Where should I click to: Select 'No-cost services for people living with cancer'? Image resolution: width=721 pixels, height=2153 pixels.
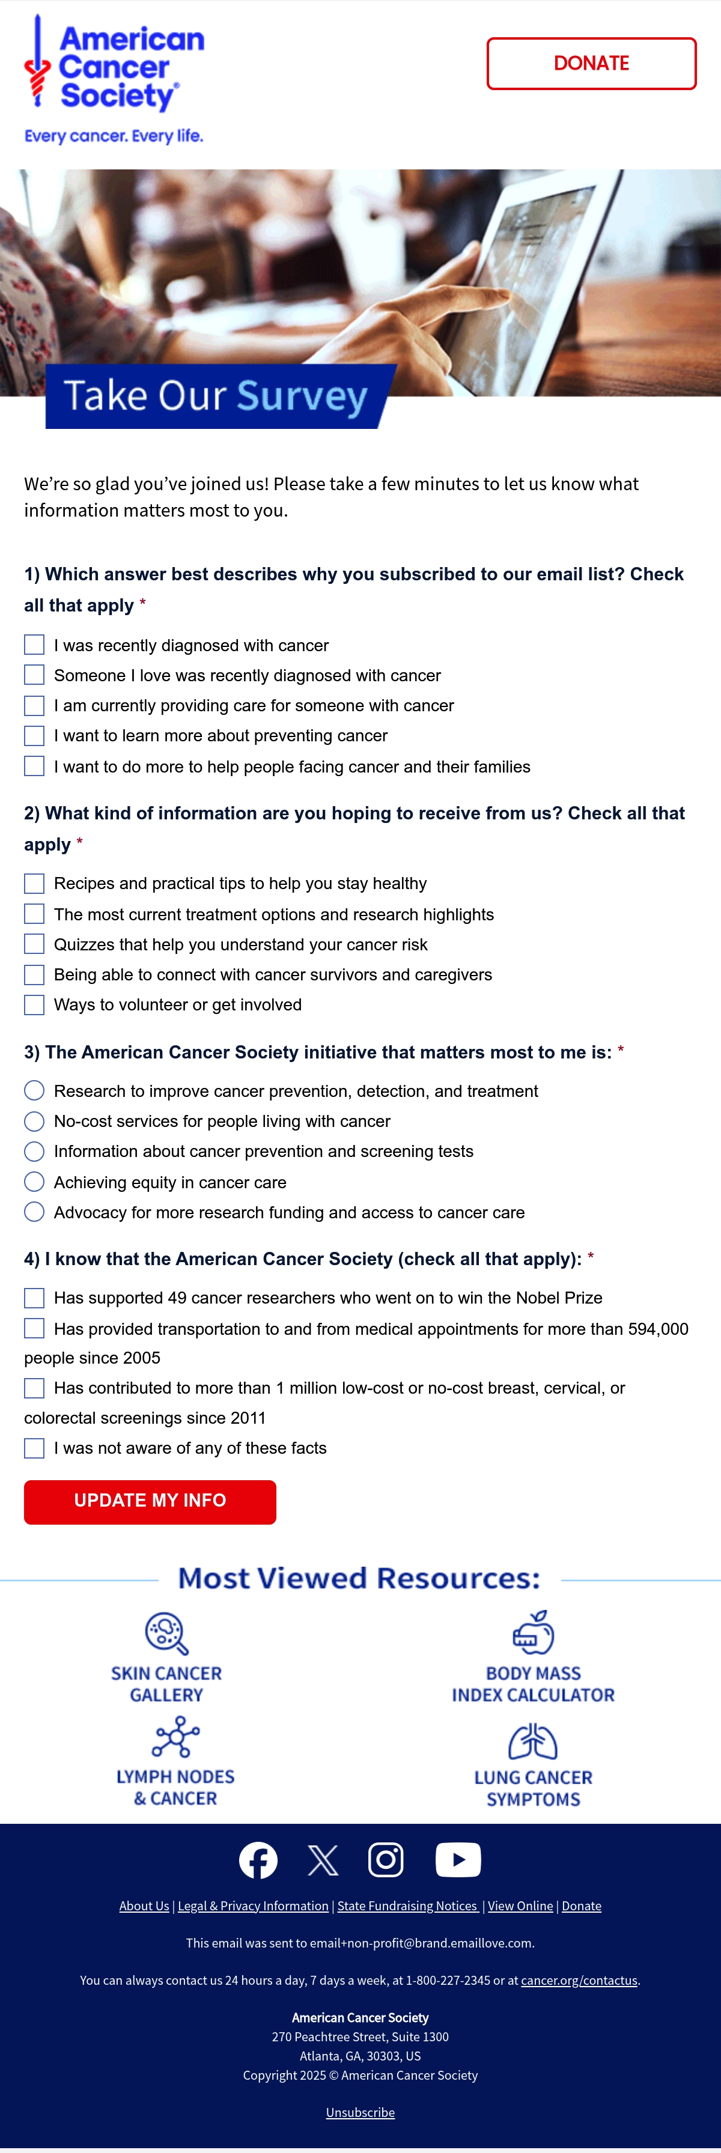point(34,1121)
